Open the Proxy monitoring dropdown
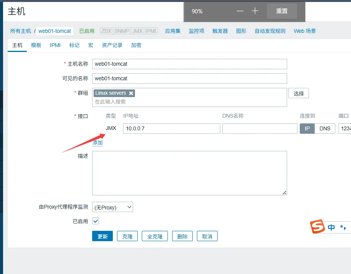The height and width of the screenshot is (274, 351). coord(112,208)
